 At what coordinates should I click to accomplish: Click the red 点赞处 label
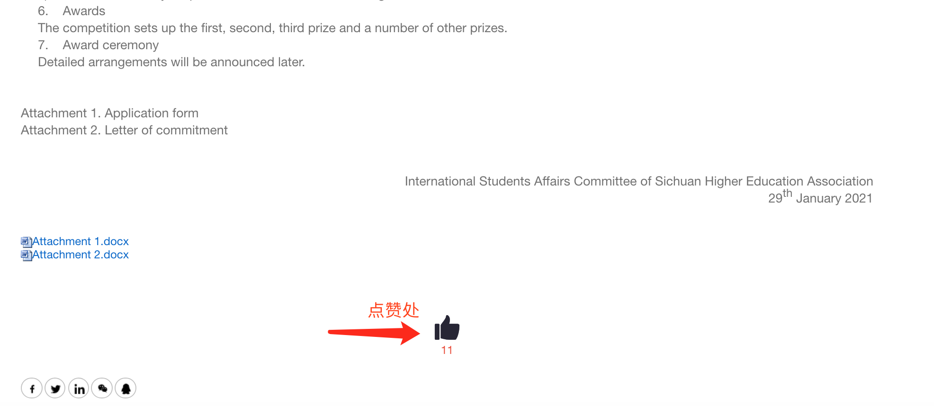pos(394,310)
